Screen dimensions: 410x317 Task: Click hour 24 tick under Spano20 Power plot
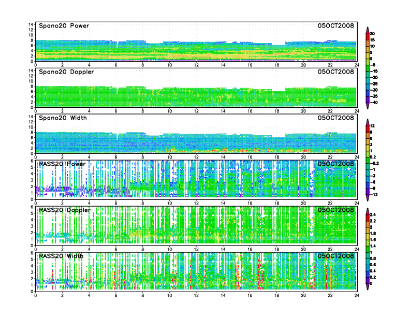pos(357,65)
